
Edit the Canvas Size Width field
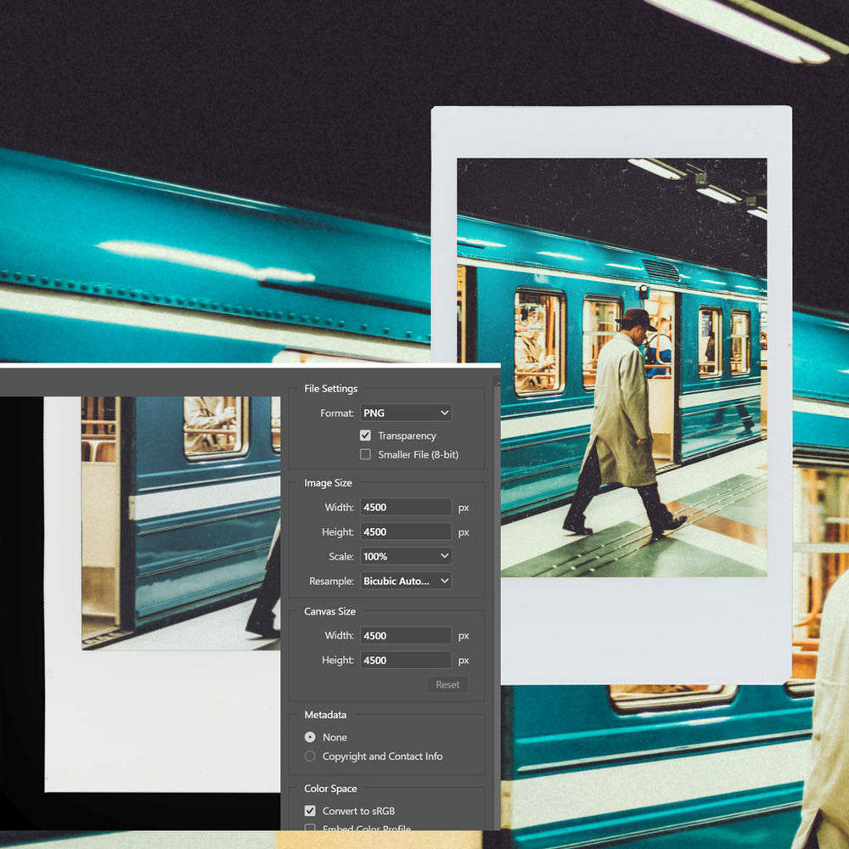click(405, 635)
